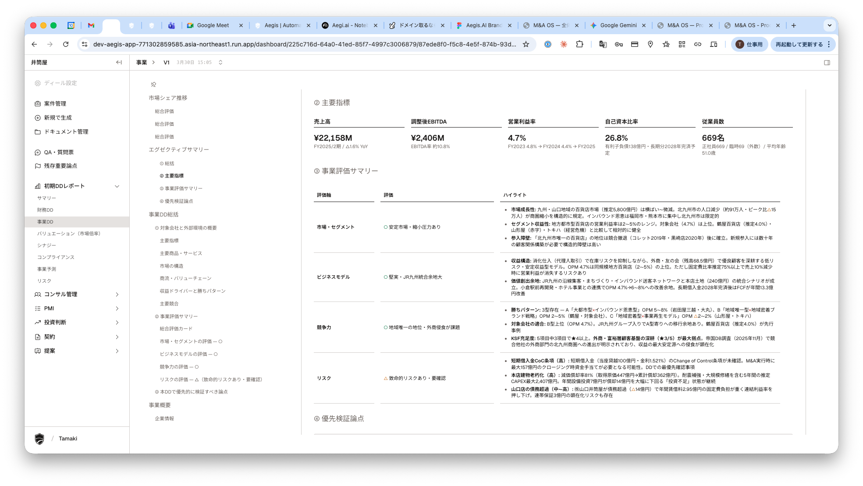The height and width of the screenshot is (486, 863).
Task: Open ドキュメント管理 folder item
Action: coord(66,131)
